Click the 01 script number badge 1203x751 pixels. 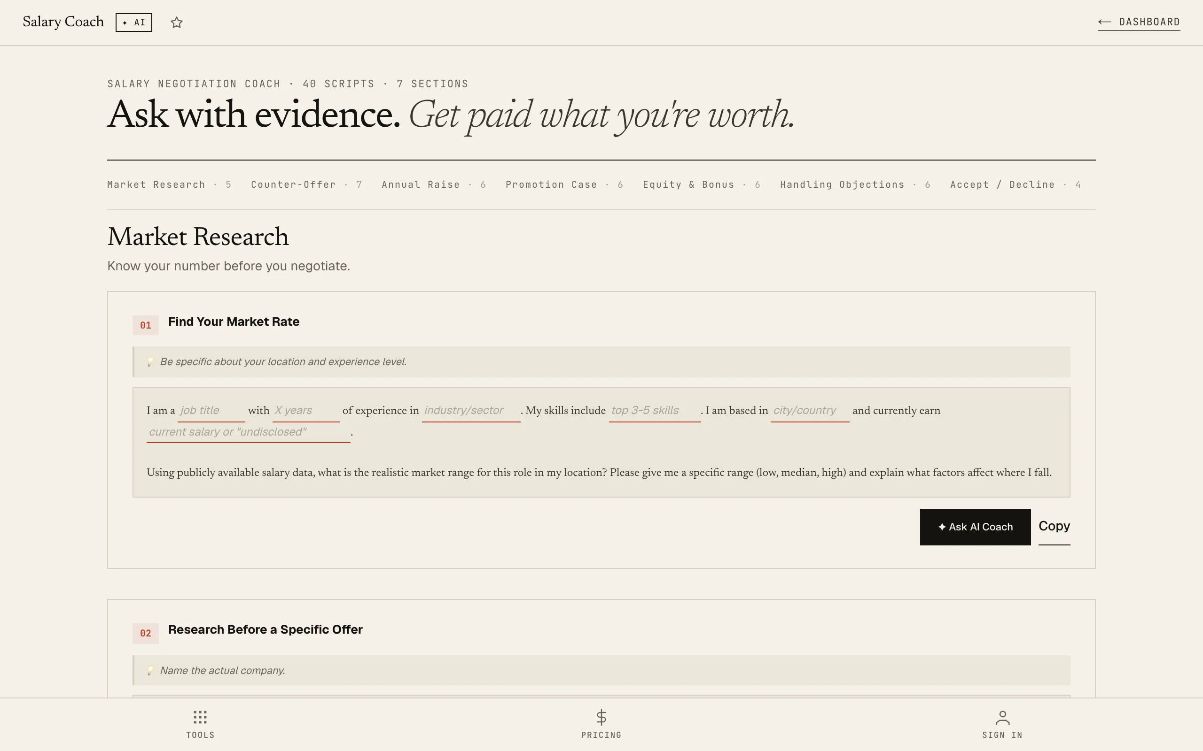click(x=146, y=325)
